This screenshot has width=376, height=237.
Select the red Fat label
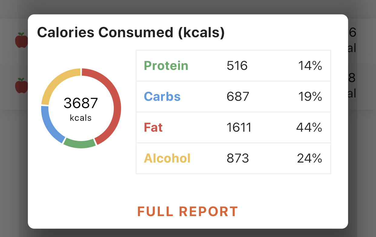[153, 127]
